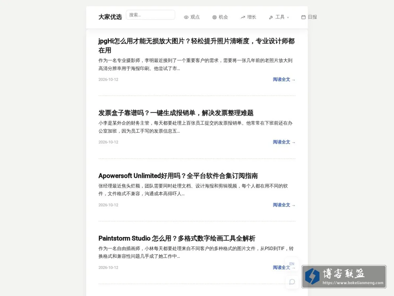This screenshot has width=394, height=296.
Task: Open the 发票盒子靠谱吗 article title
Action: point(176,113)
